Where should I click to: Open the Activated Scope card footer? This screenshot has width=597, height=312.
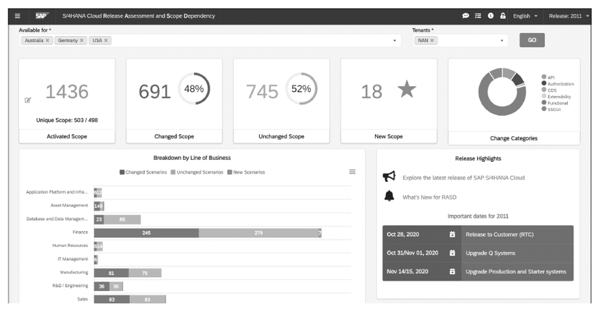coord(67,136)
